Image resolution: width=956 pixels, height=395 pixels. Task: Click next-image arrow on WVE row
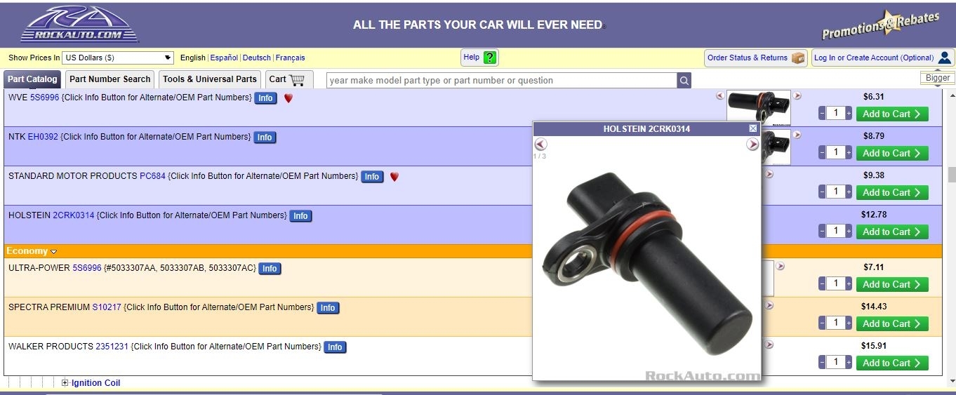click(x=797, y=95)
